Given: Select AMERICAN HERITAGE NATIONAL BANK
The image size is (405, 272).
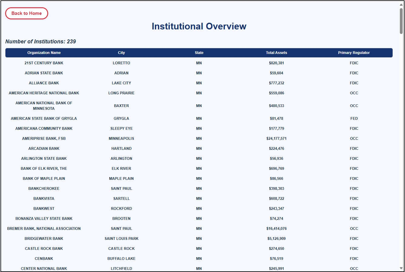Looking at the screenshot, I should (x=44, y=93).
